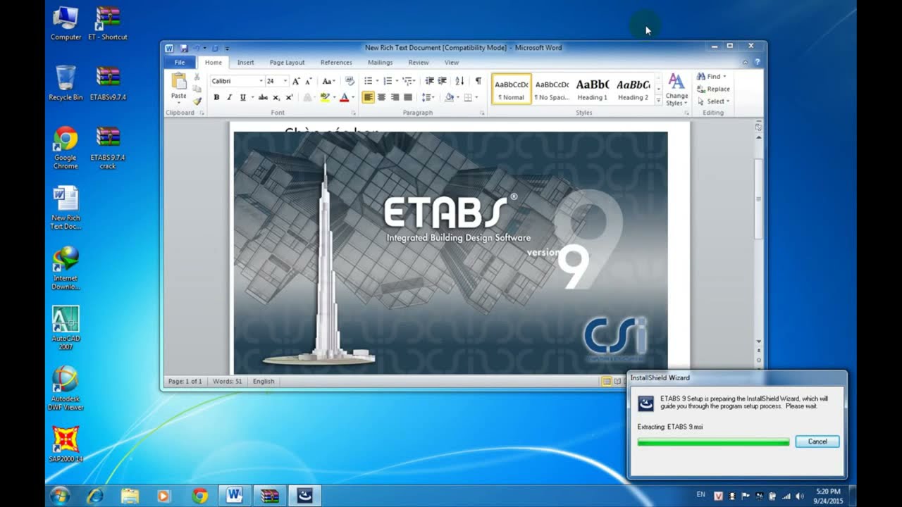Screen dimensions: 902x507
Task: Click Increase Indent icon
Action: 443,81
